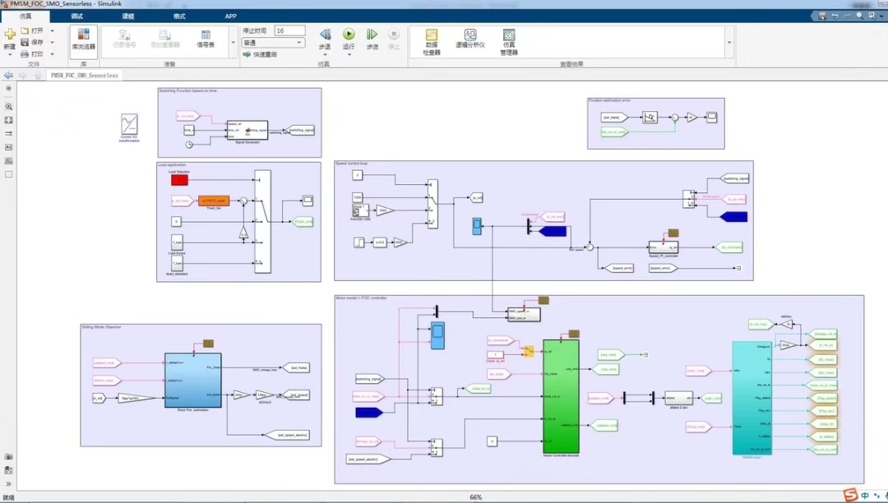
Task: Expand the 准备 gallery dropdown arrow
Action: tap(233, 43)
